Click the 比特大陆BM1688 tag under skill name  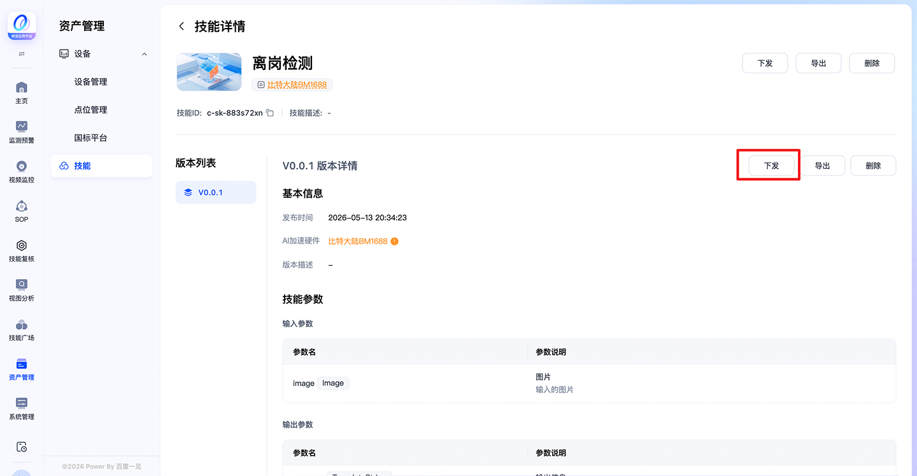pyautogui.click(x=292, y=85)
